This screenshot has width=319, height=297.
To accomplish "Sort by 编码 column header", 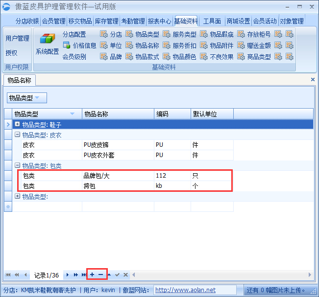I will [x=172, y=114].
